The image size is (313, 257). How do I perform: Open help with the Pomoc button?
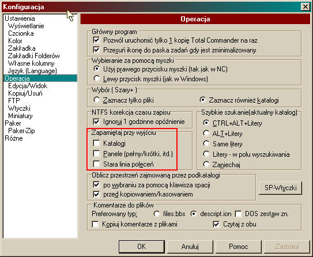point(238,247)
